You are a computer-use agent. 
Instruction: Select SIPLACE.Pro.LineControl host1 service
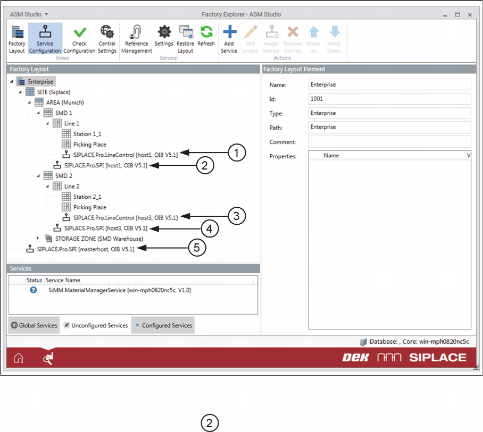pos(126,155)
